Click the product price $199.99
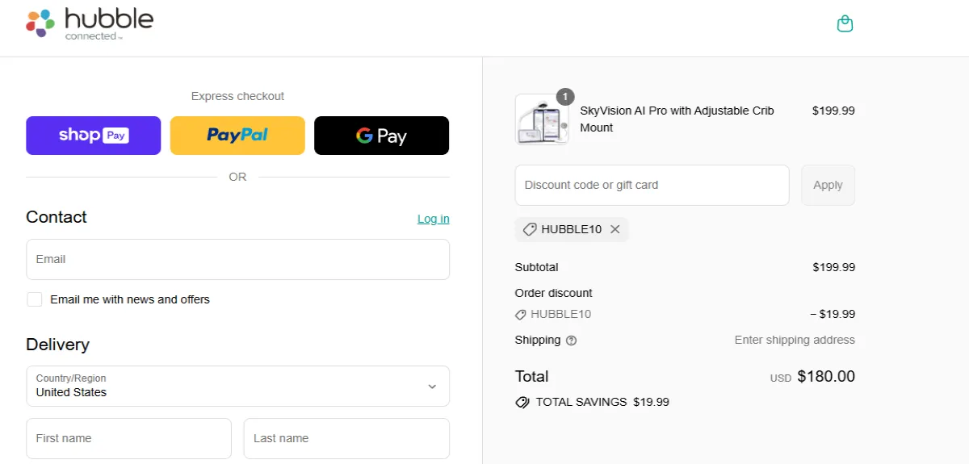The height and width of the screenshot is (464, 969). [x=833, y=111]
